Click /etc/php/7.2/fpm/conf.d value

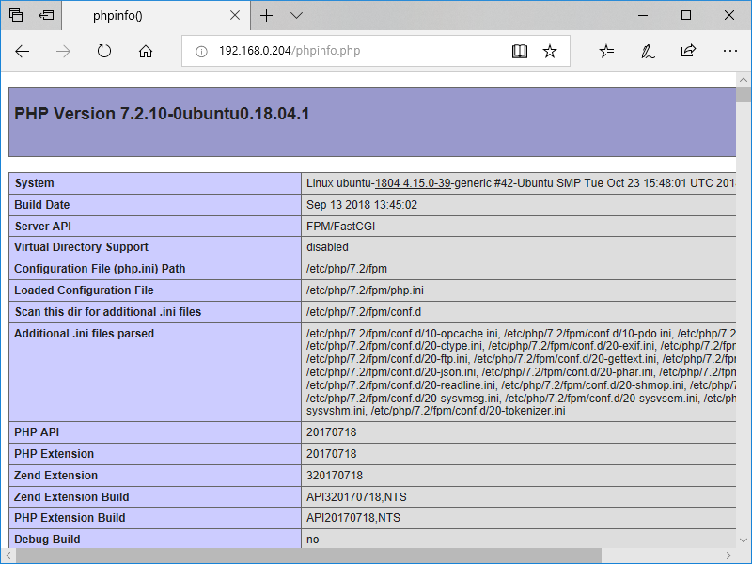pyautogui.click(x=364, y=312)
